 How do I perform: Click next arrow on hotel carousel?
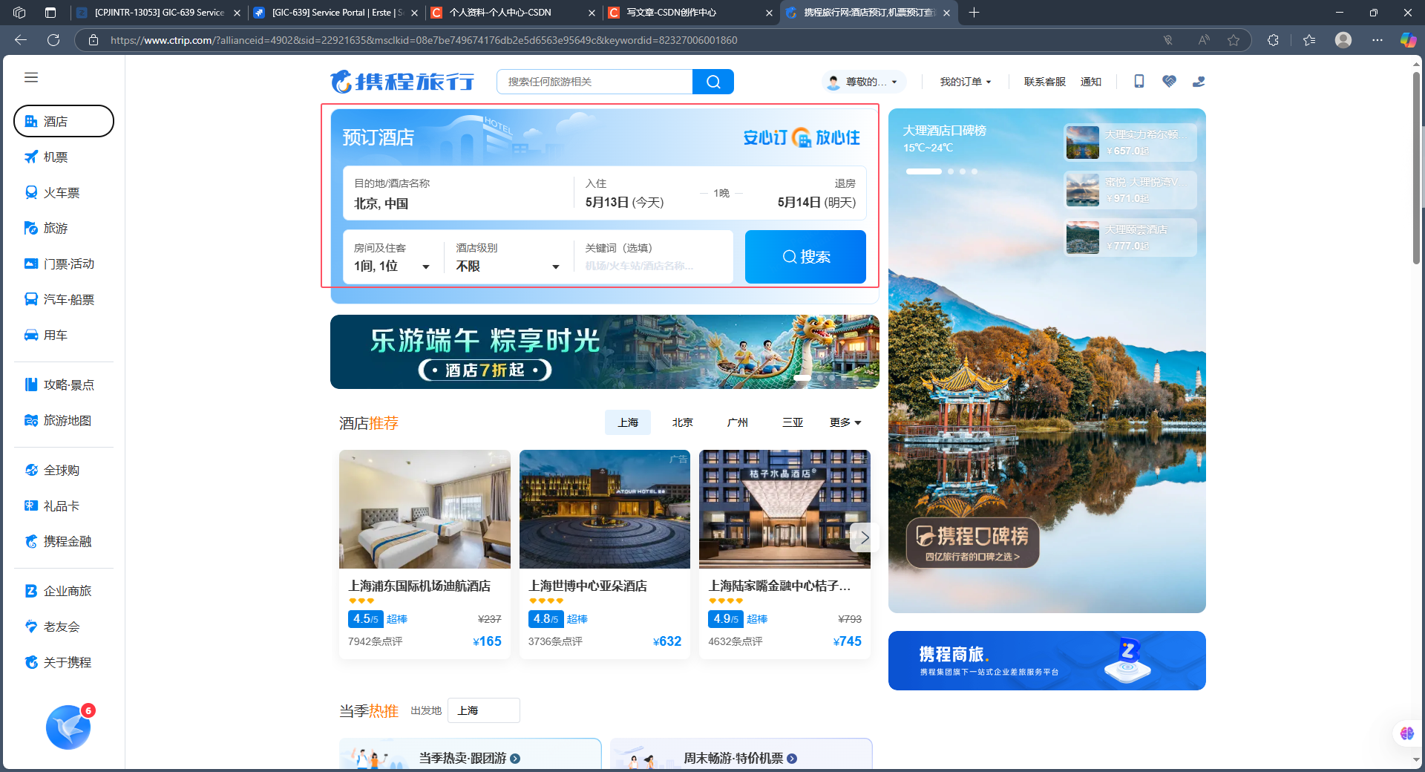(865, 537)
